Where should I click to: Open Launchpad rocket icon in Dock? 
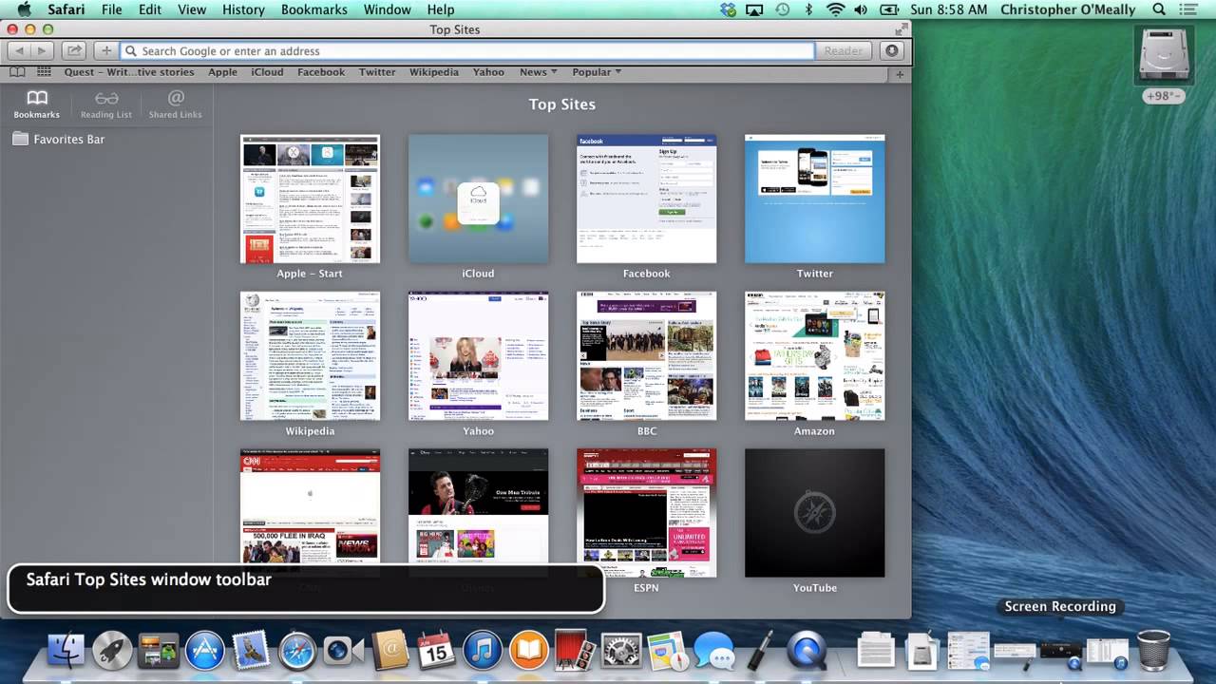112,651
